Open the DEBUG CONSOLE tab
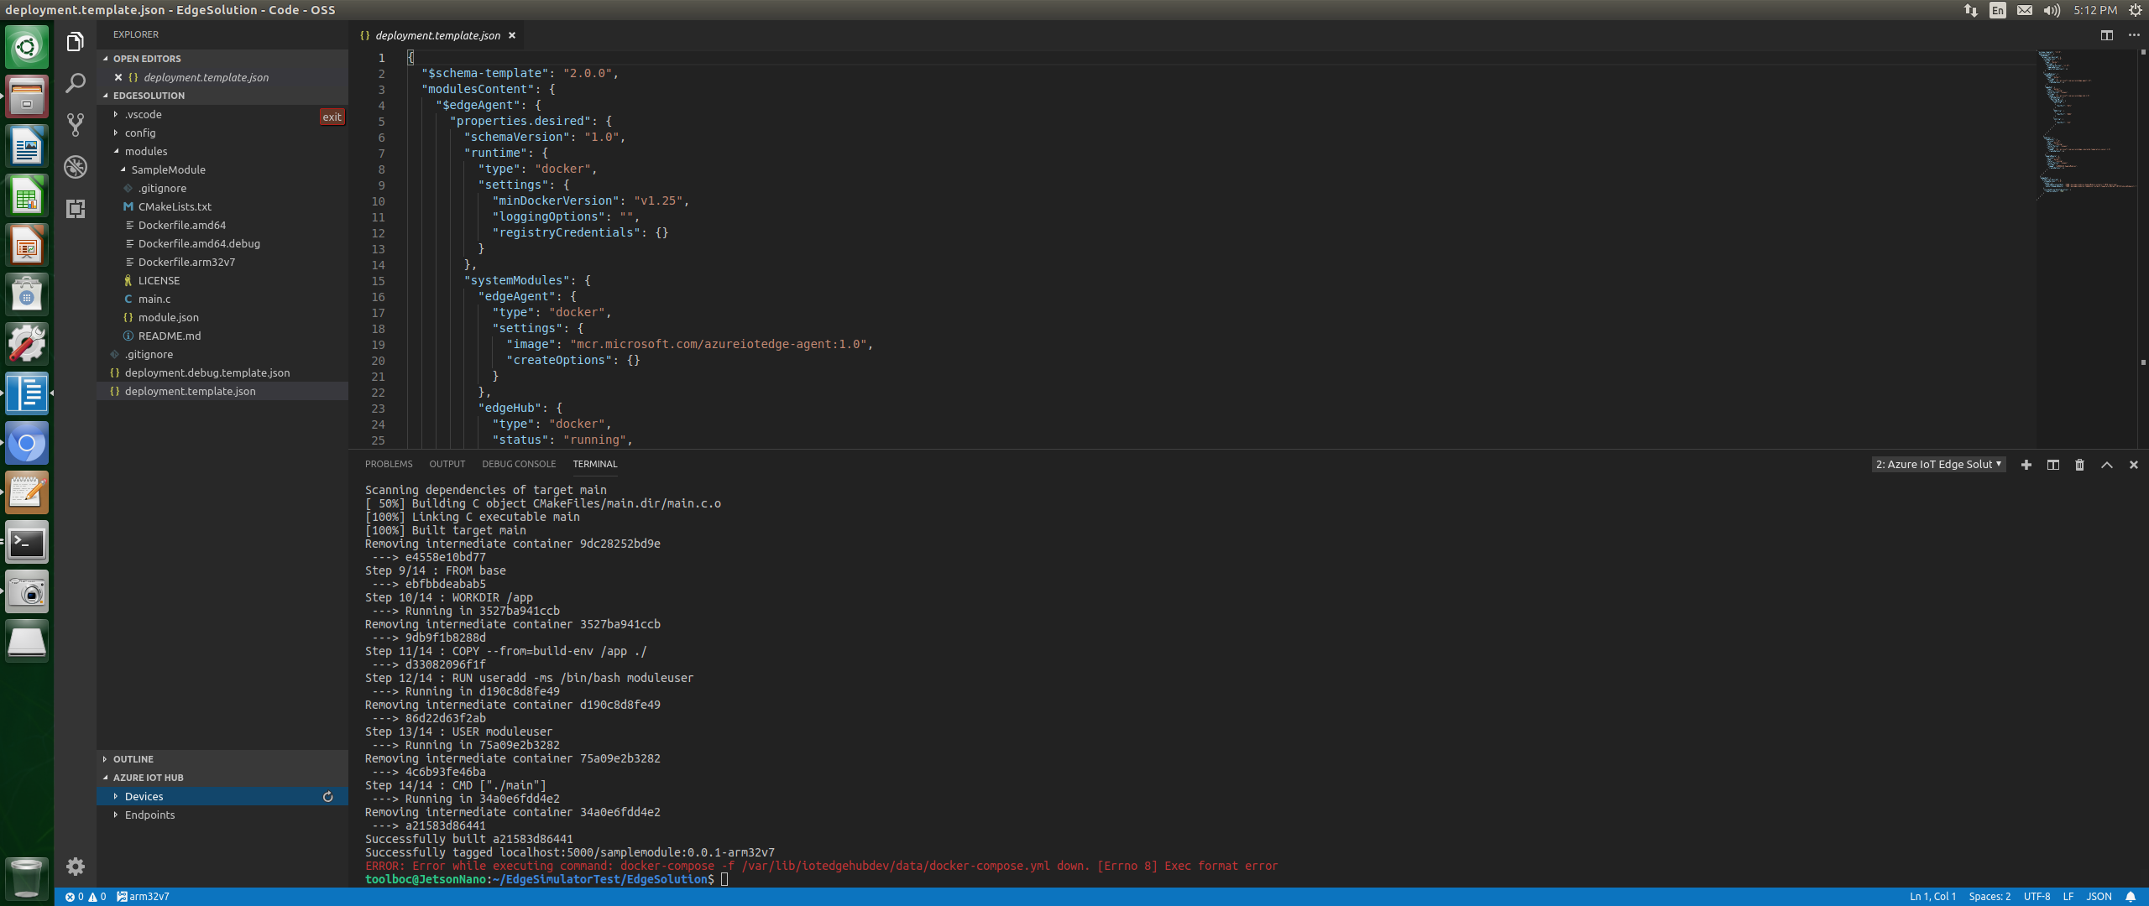Image resolution: width=2149 pixels, height=906 pixels. pyautogui.click(x=519, y=464)
